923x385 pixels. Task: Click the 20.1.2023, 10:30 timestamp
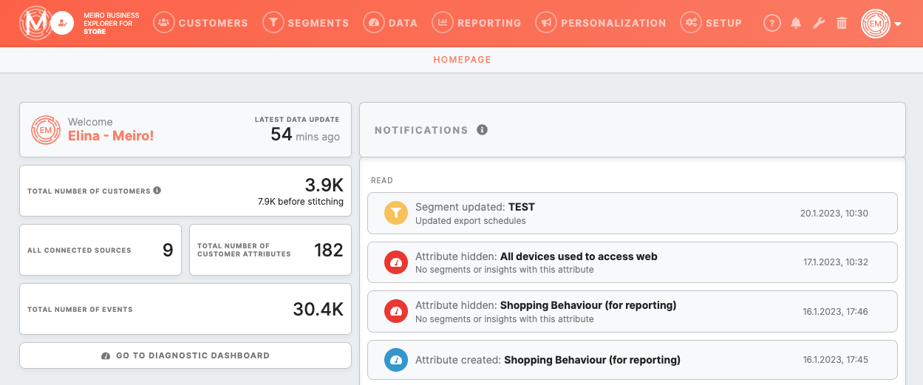[834, 214]
